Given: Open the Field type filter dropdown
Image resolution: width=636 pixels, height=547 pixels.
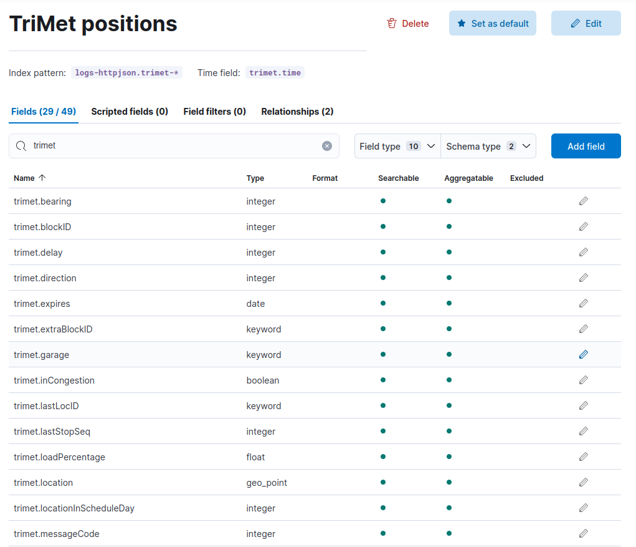Looking at the screenshot, I should pos(397,146).
